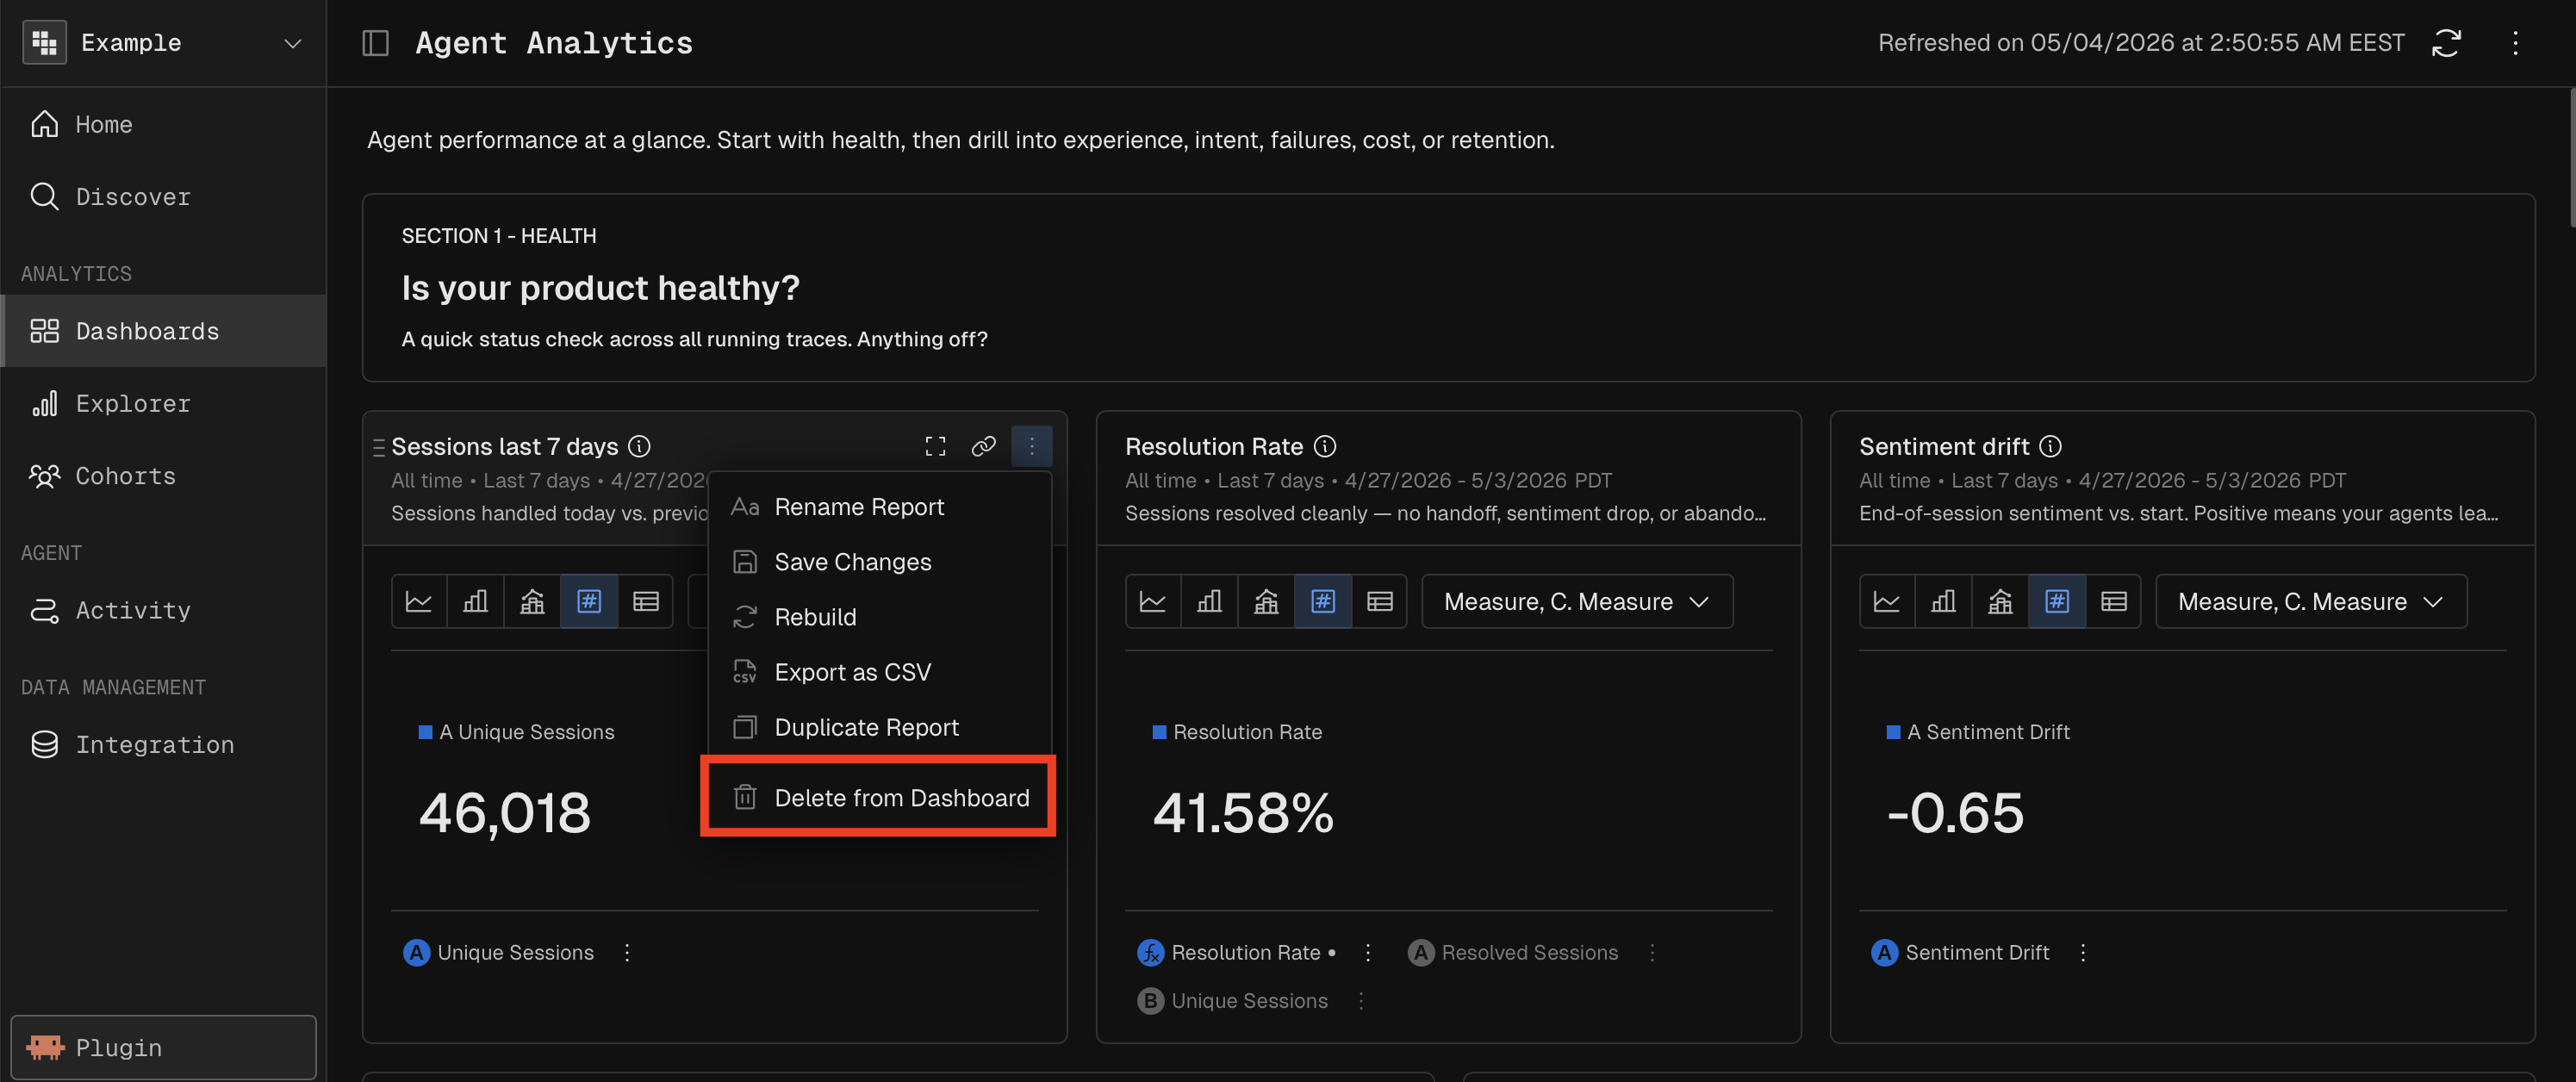Grab the Sessions card drag handle
This screenshot has height=1082, width=2576.
379,447
